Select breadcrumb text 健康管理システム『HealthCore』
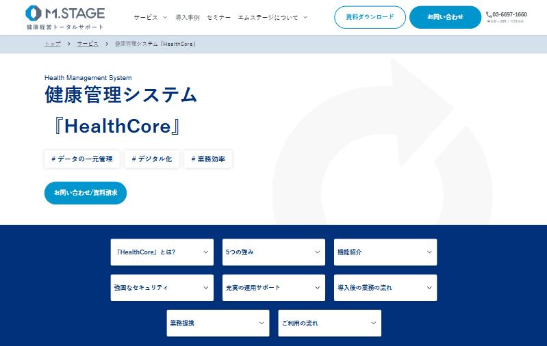The width and height of the screenshot is (547, 346). (x=155, y=44)
